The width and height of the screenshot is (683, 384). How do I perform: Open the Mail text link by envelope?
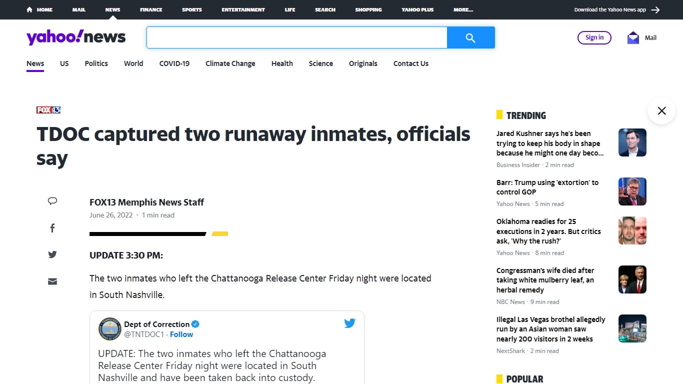[650, 37]
